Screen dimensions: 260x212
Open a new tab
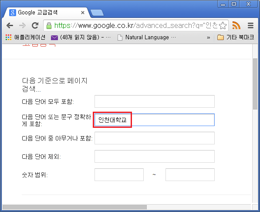point(97,13)
